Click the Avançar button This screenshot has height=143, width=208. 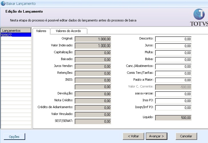157,136
